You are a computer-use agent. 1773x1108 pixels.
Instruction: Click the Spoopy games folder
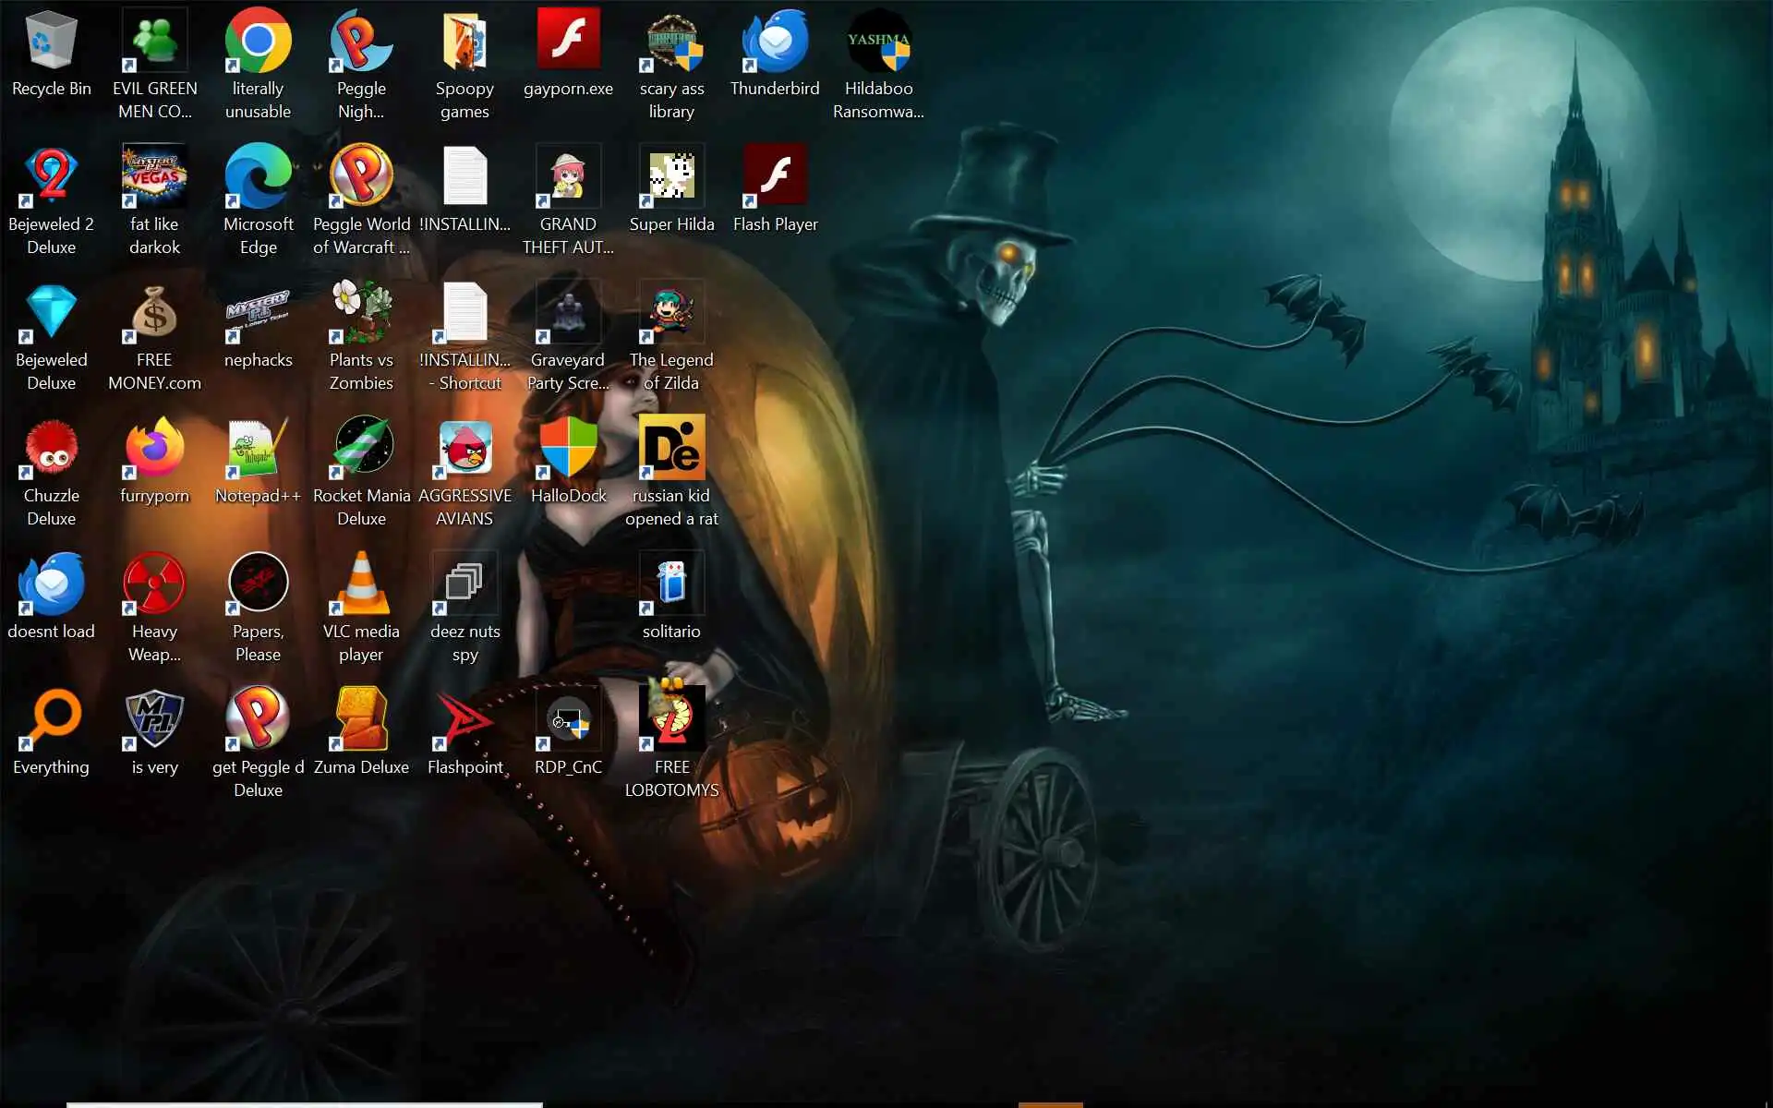point(464,42)
